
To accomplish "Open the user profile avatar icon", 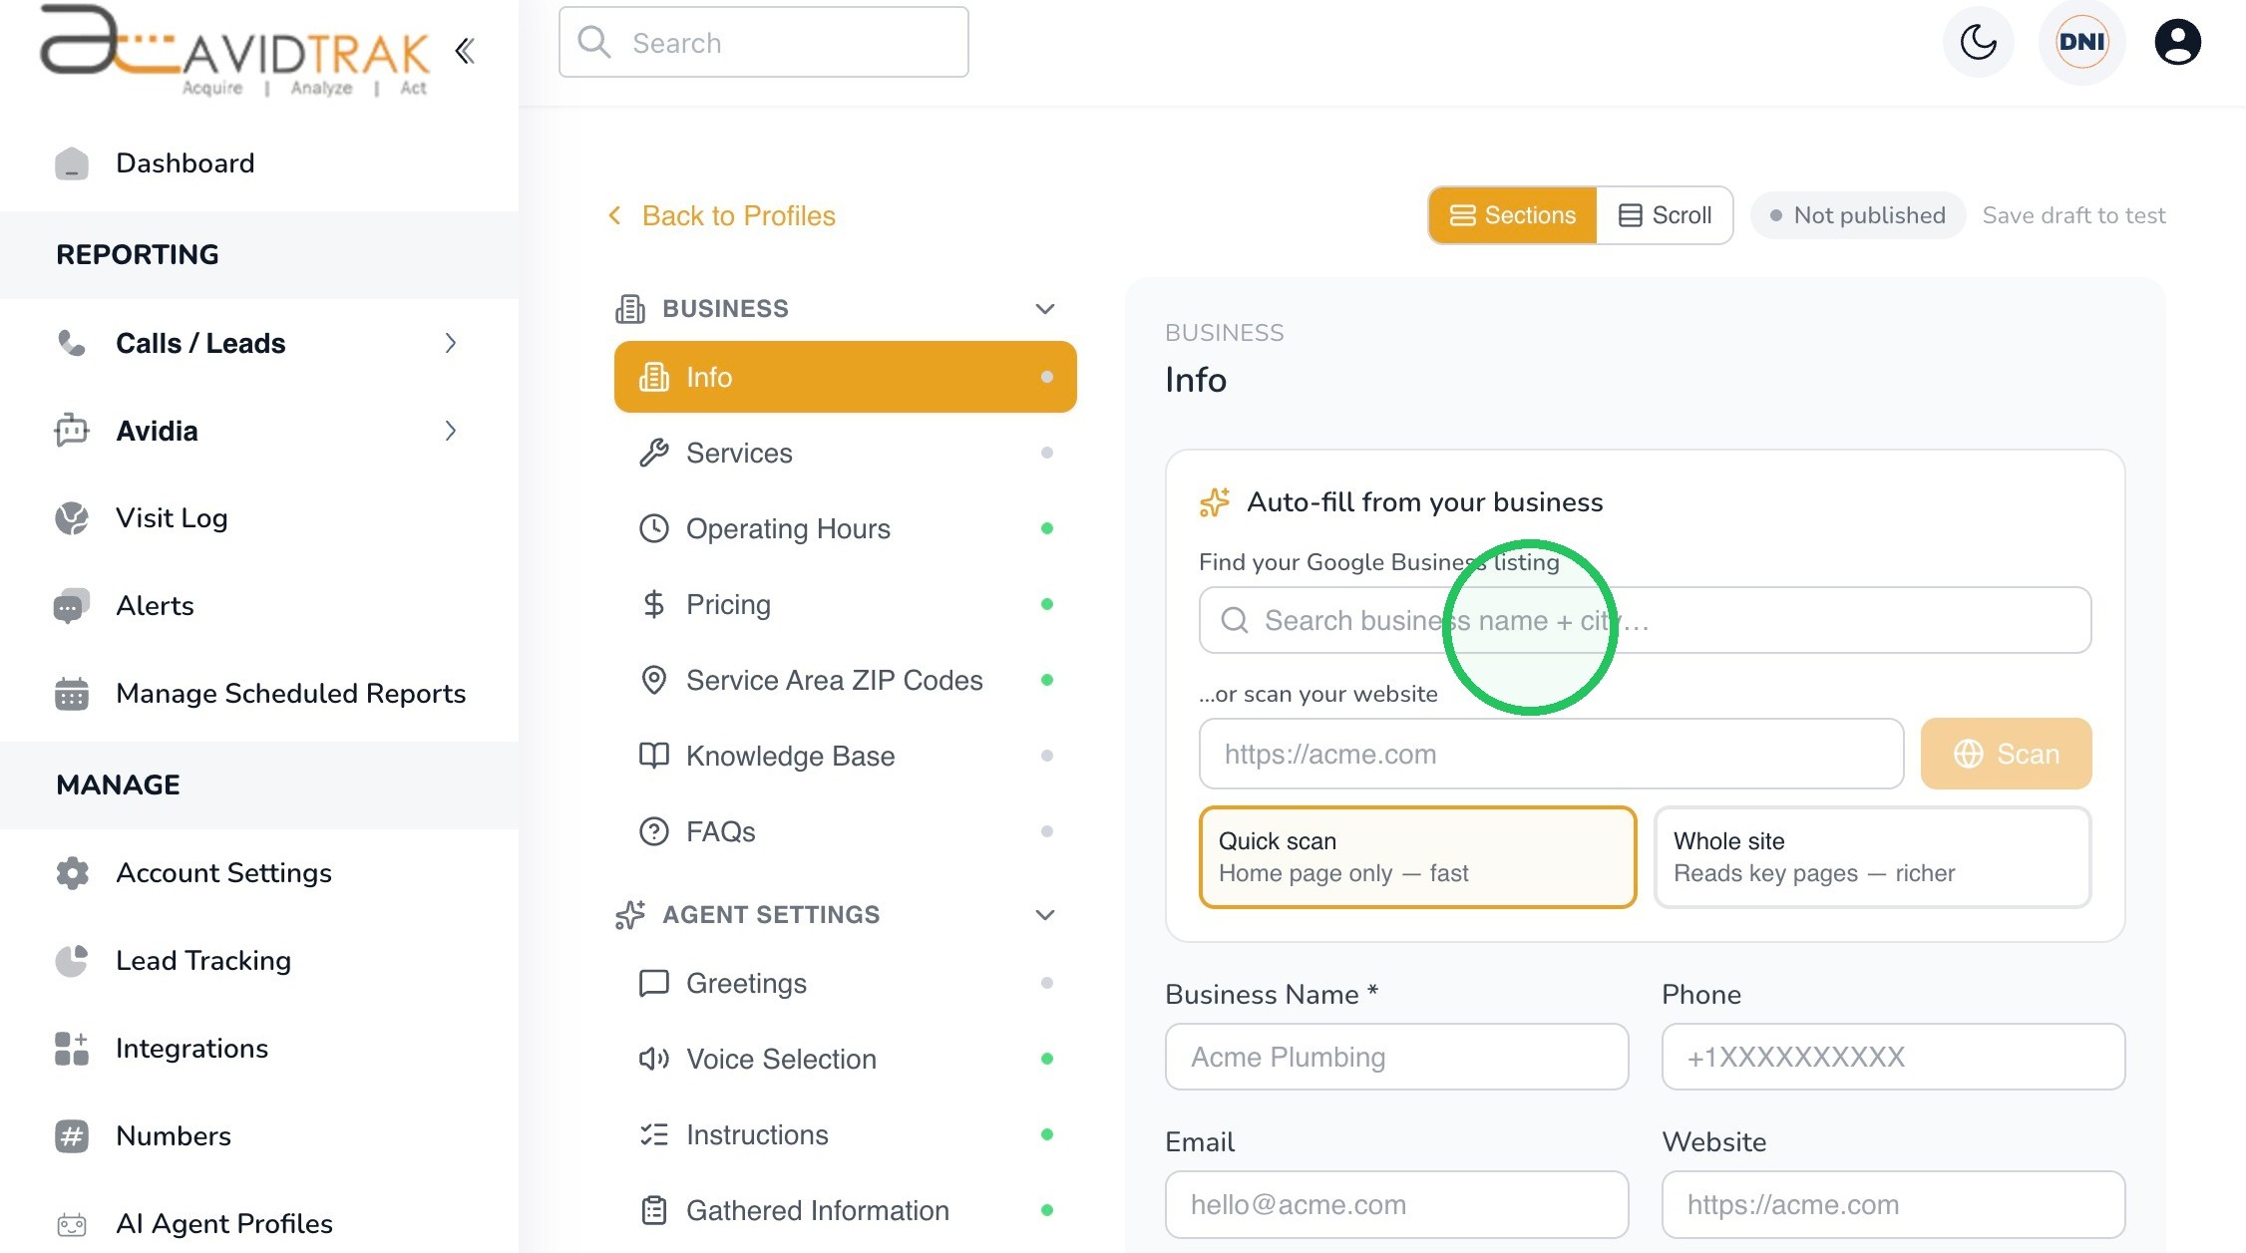I will 2178,42.
